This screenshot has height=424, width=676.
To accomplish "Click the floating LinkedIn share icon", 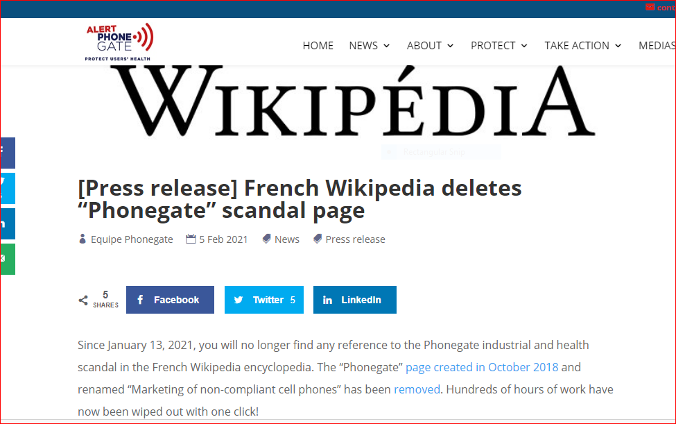I will [7, 223].
